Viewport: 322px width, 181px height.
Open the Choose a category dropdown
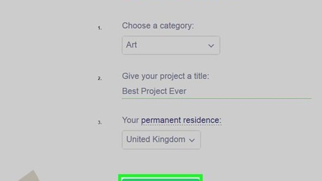[170, 45]
